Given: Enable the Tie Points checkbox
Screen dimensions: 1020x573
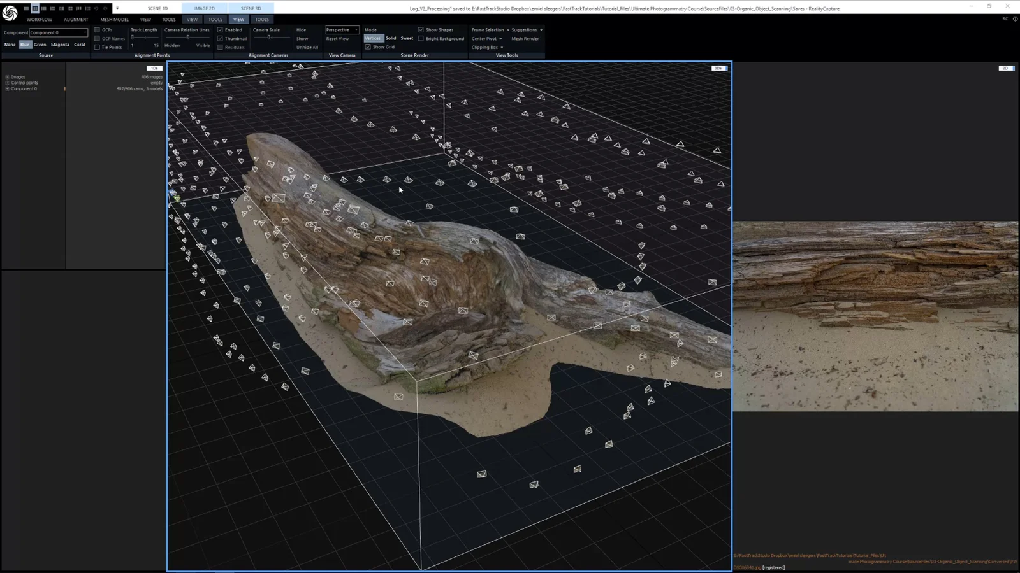Looking at the screenshot, I should (x=97, y=46).
